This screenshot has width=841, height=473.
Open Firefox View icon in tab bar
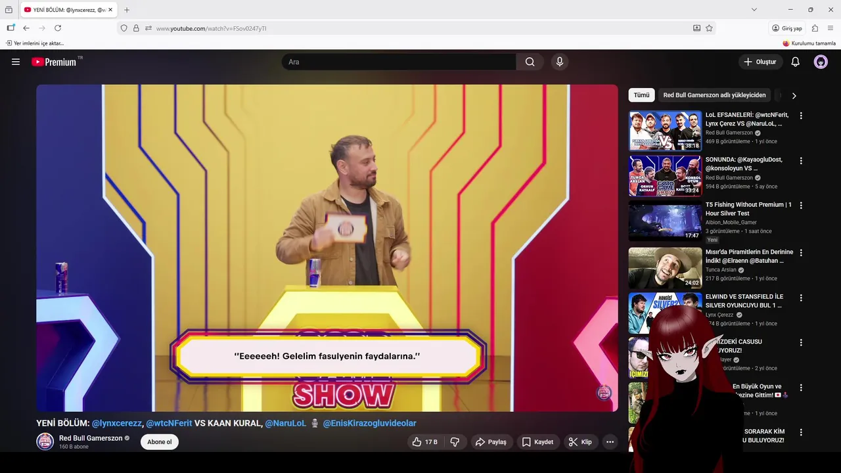(9, 10)
